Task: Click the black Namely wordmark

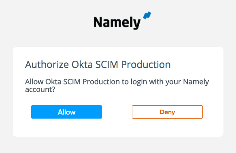Action: pyautogui.click(x=117, y=23)
